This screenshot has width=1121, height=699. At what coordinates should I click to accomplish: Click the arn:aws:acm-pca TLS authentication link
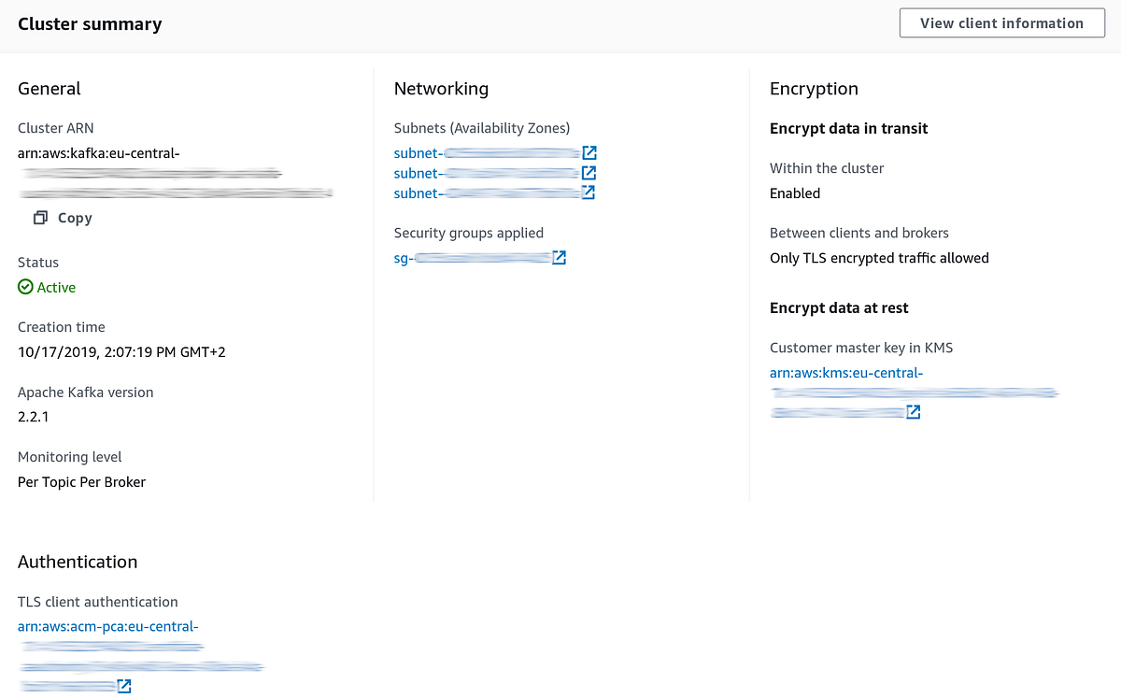[107, 626]
